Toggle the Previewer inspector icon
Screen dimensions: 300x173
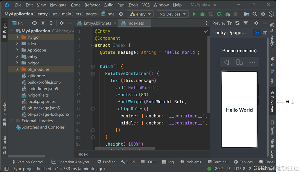pos(257,32)
